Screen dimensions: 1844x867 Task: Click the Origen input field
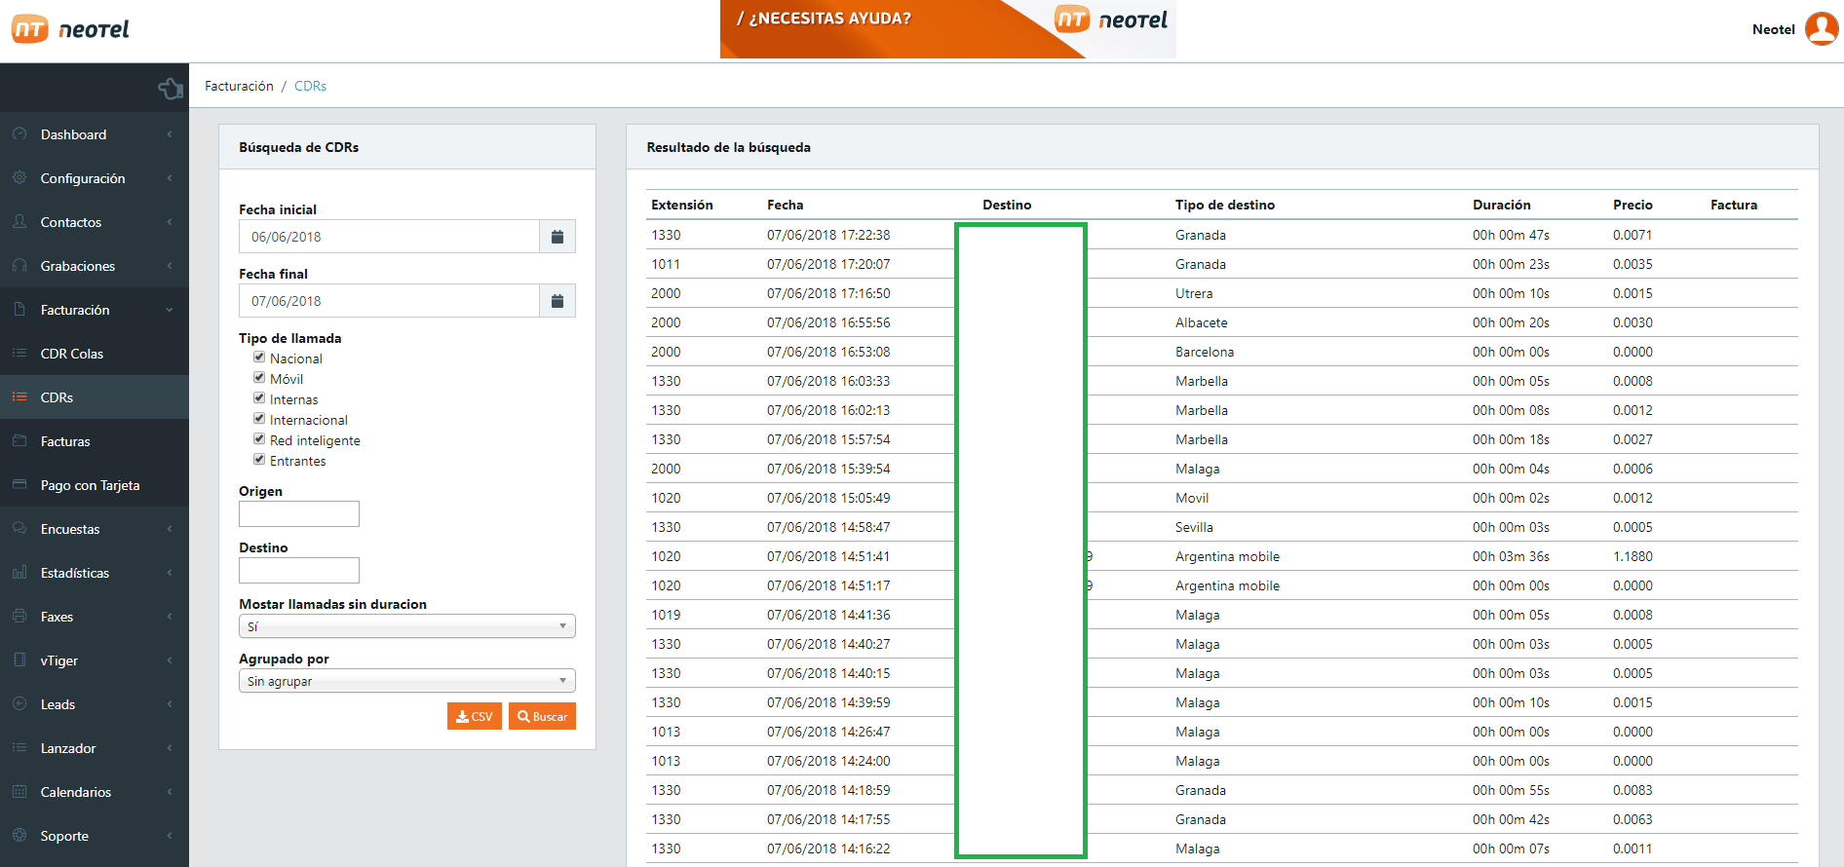pyautogui.click(x=299, y=513)
